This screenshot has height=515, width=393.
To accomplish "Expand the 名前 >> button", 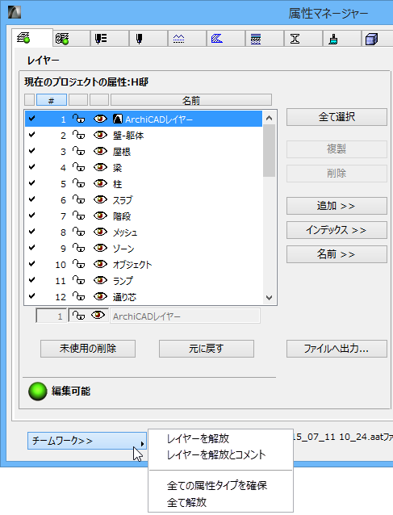I will [x=337, y=254].
